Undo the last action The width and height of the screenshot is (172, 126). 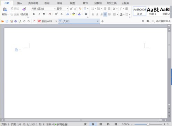click(x=24, y=21)
